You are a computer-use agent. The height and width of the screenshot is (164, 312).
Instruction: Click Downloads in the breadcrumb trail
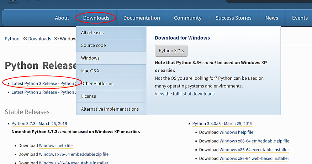[x=40, y=39]
